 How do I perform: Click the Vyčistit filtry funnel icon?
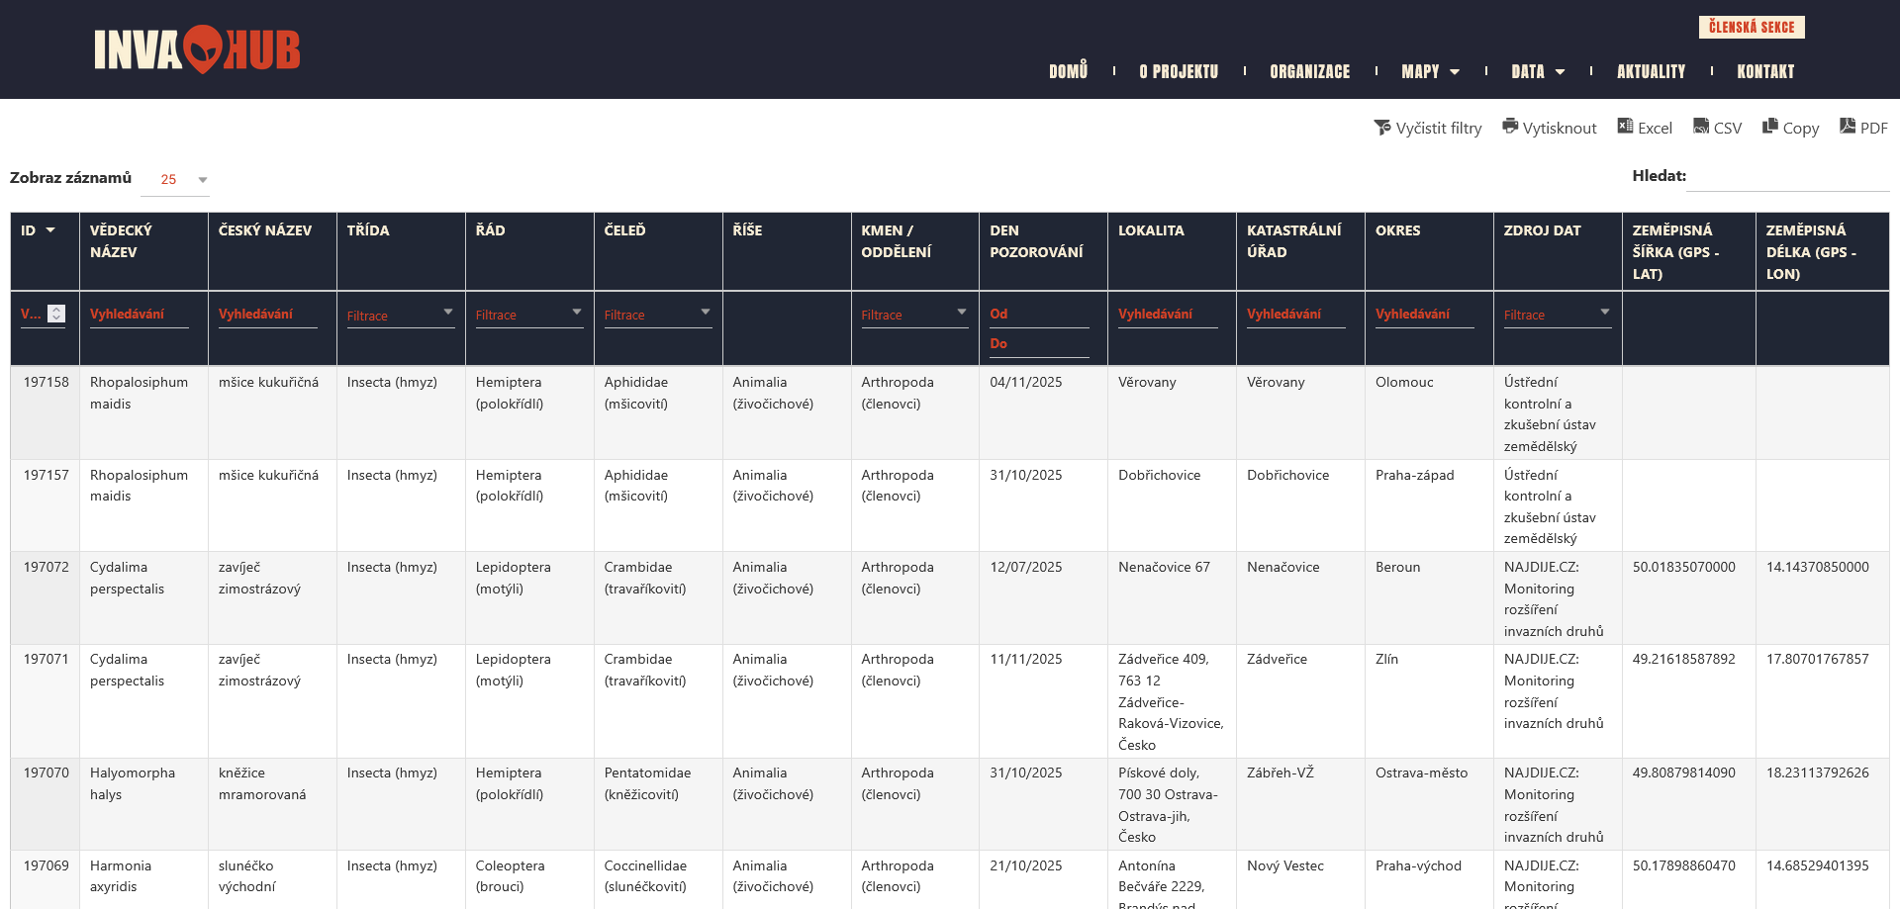(1382, 128)
